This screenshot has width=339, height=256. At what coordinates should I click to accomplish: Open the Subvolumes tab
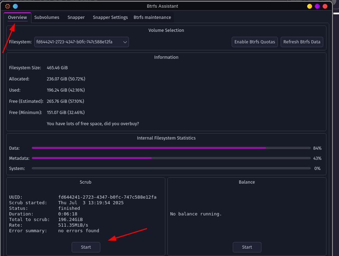pos(47,17)
